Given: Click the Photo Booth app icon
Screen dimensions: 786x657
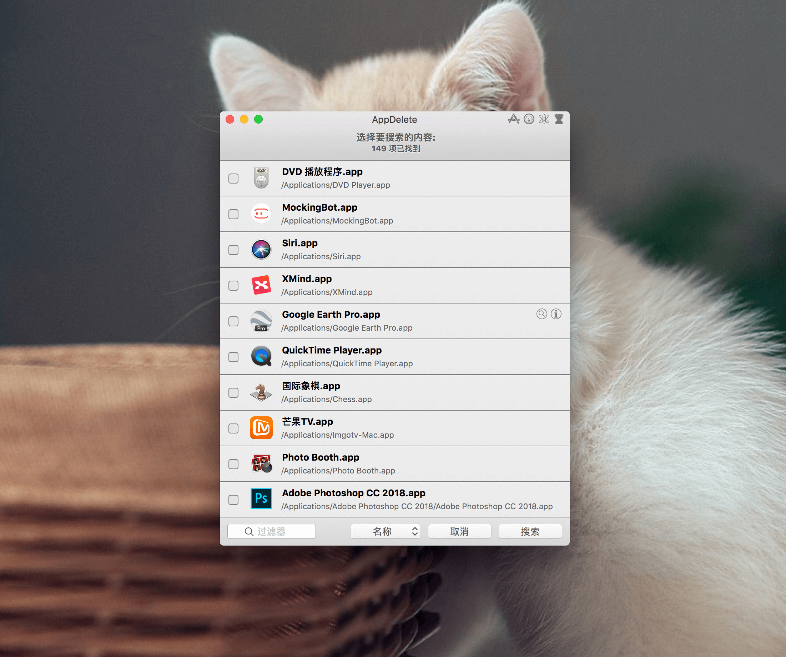Looking at the screenshot, I should click(x=261, y=464).
